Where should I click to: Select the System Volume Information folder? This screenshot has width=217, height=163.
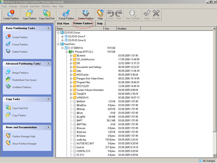[90, 90]
